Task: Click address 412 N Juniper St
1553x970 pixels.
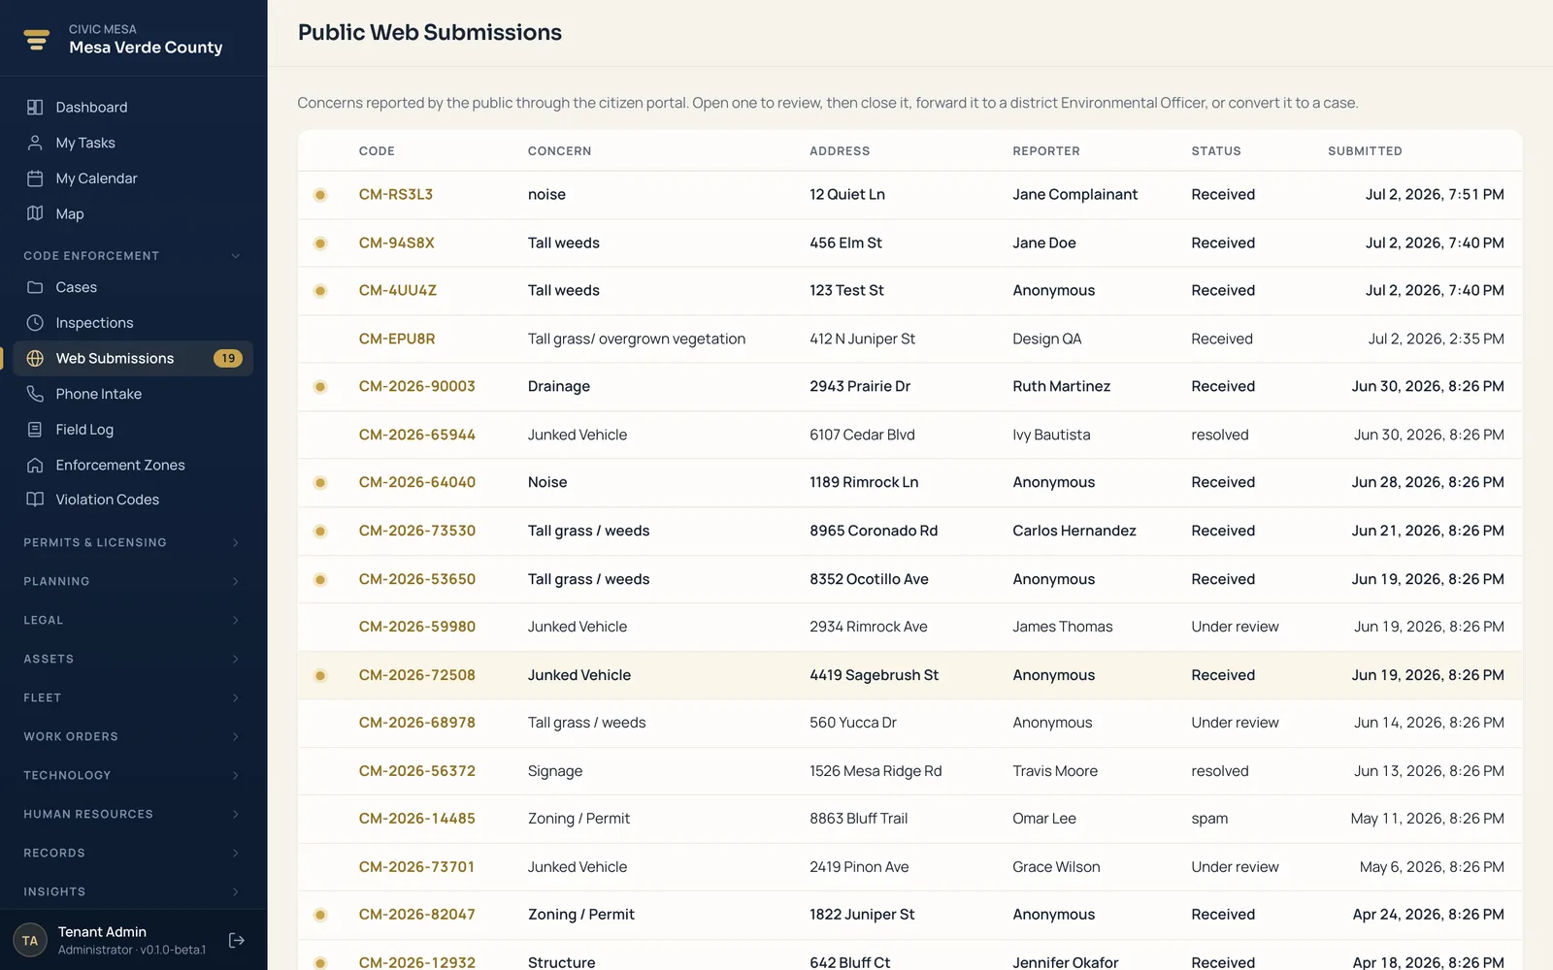Action: 862,339
